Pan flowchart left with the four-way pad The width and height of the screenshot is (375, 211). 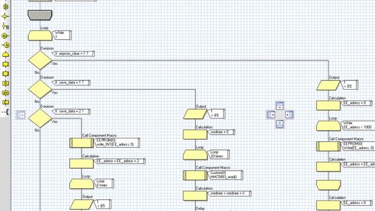pos(271,115)
